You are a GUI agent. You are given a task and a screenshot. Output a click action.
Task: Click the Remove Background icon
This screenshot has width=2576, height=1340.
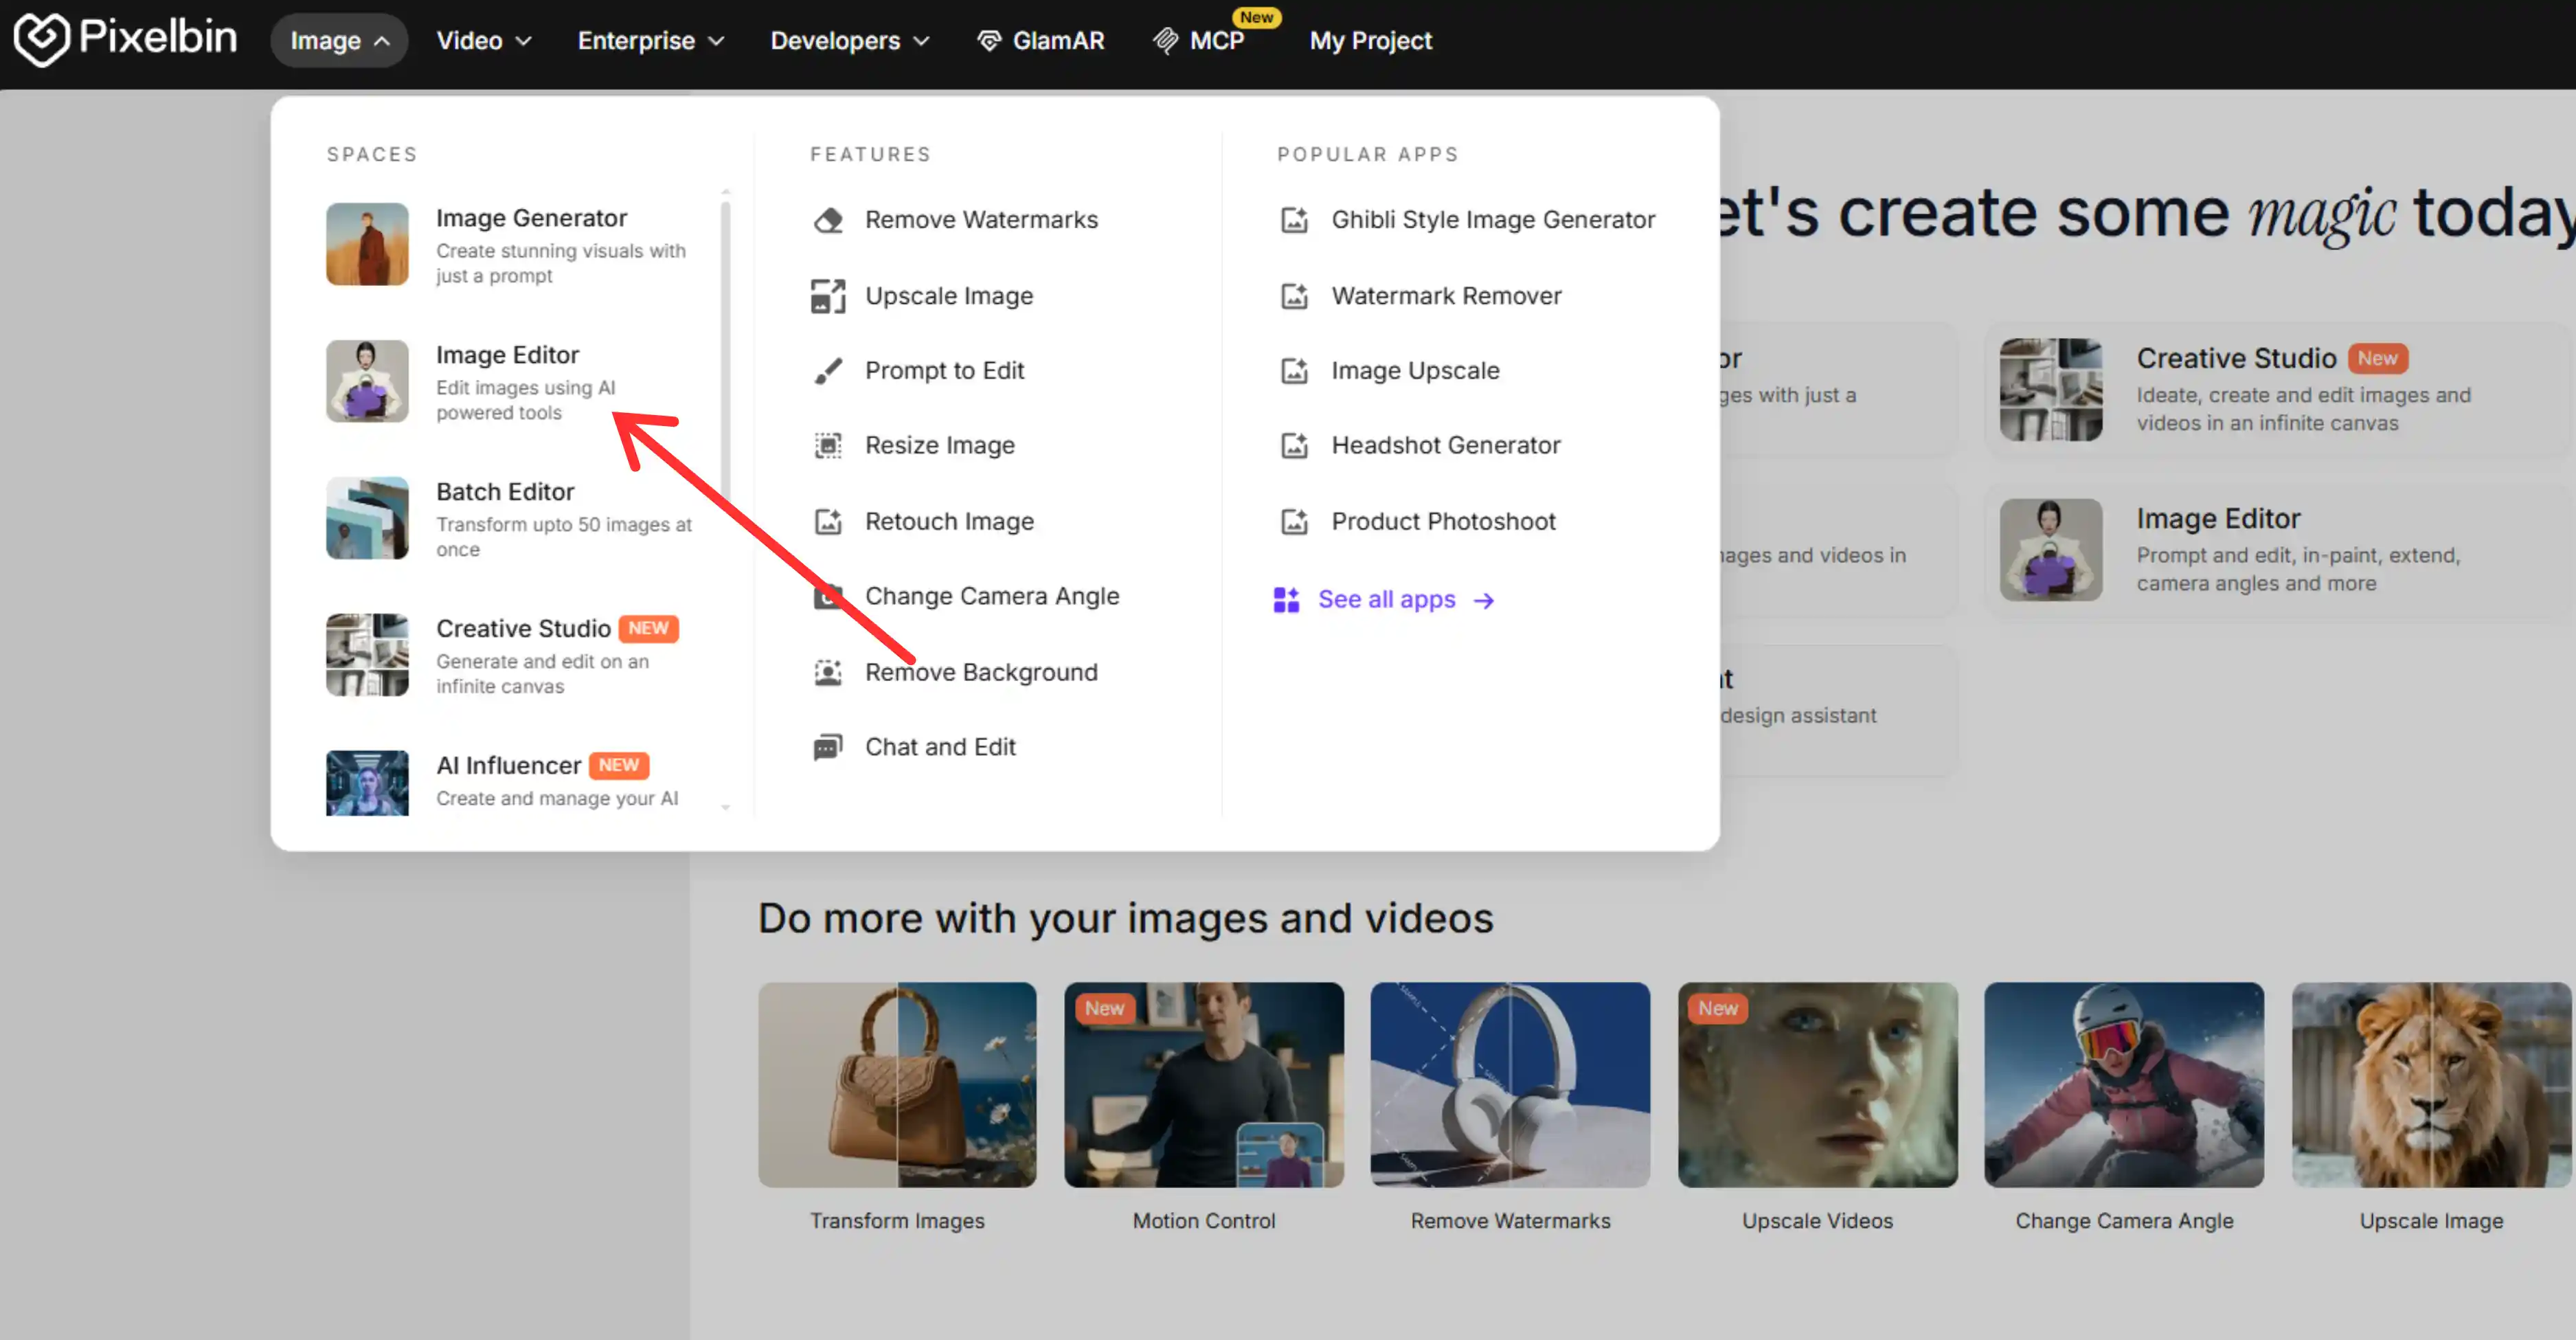pyautogui.click(x=828, y=672)
